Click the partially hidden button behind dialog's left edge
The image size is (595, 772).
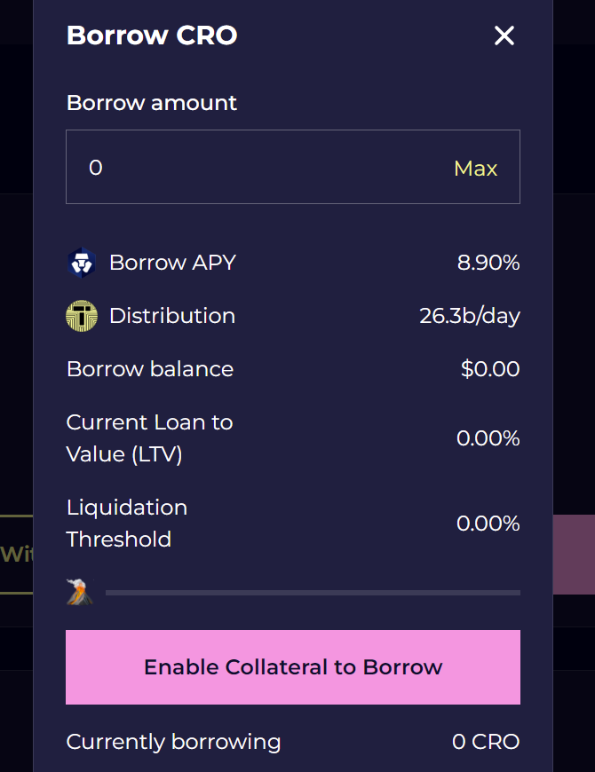(x=16, y=555)
